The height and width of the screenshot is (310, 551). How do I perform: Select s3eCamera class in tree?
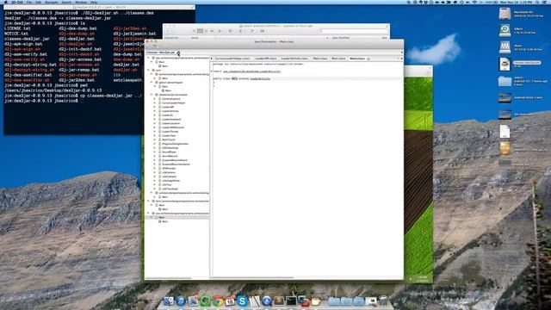(x=169, y=172)
